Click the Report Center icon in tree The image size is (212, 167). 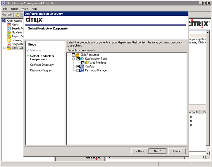[x=9, y=36]
